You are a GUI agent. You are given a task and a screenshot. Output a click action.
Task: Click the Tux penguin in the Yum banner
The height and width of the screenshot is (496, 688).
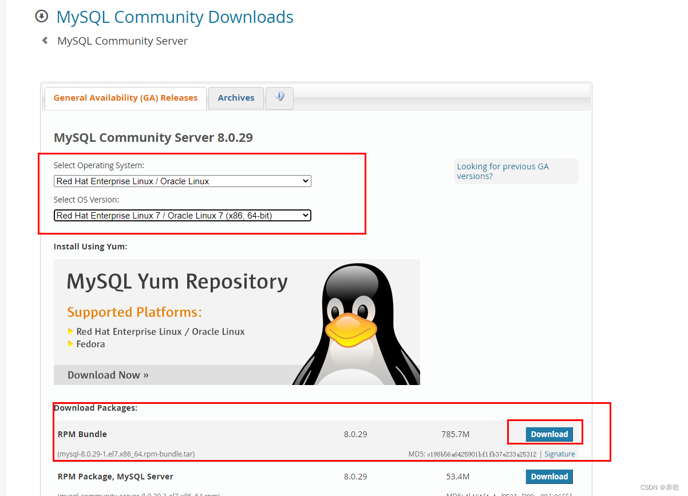(x=355, y=324)
